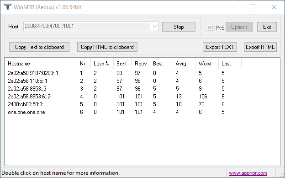Click the Best column header
Viewport: 285px width, 178px height.
pyautogui.click(x=161, y=64)
